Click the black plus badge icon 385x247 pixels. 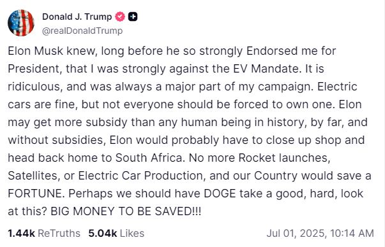[x=133, y=17]
